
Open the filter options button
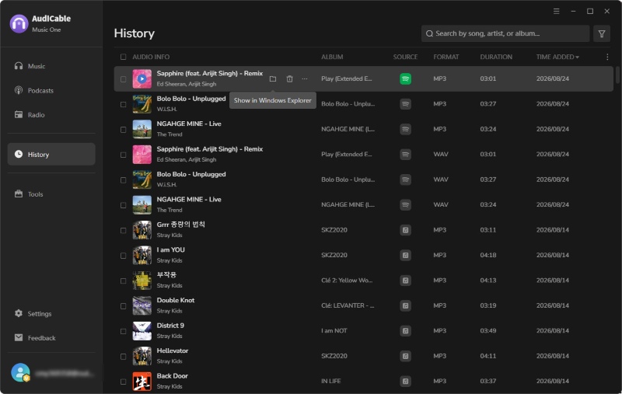point(602,33)
